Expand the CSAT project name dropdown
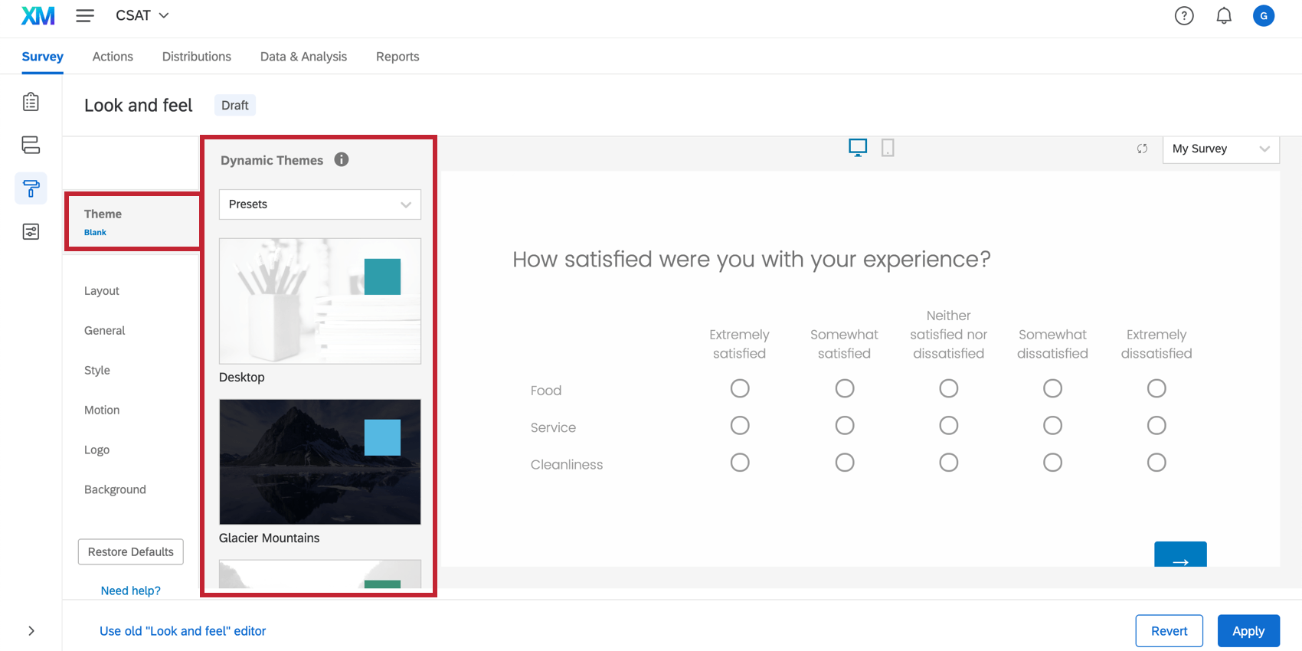Viewport: 1302px width, 651px height. point(142,15)
